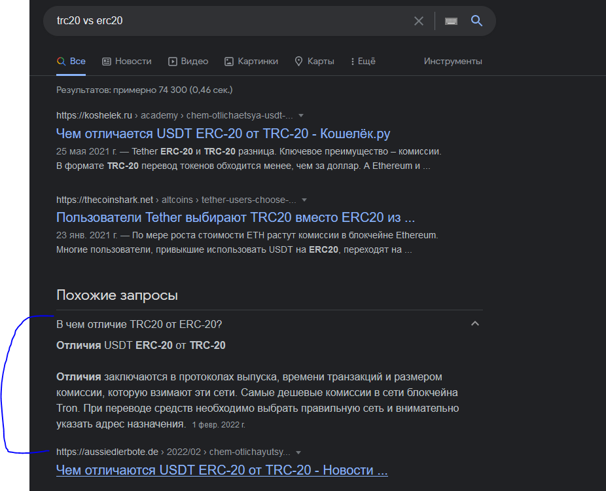Open the on-screen keyboard icon
The height and width of the screenshot is (491, 606).
[x=450, y=20]
